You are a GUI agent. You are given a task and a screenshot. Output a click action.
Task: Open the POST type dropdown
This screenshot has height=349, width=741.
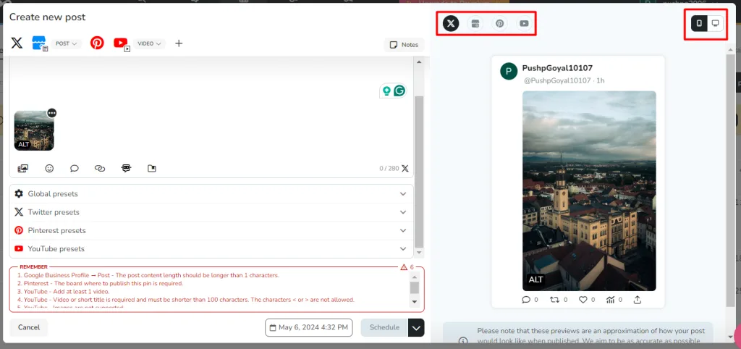66,43
